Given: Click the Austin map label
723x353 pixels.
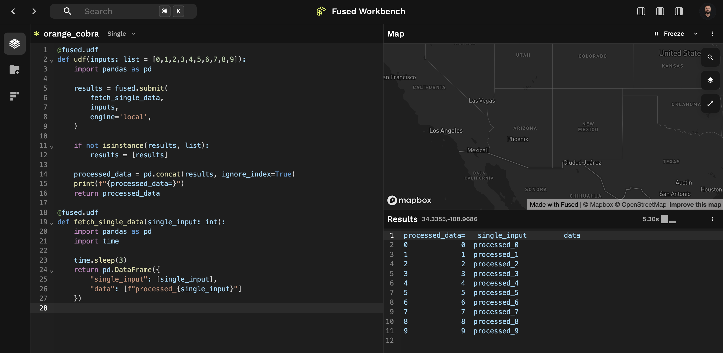Looking at the screenshot, I should 683,183.
